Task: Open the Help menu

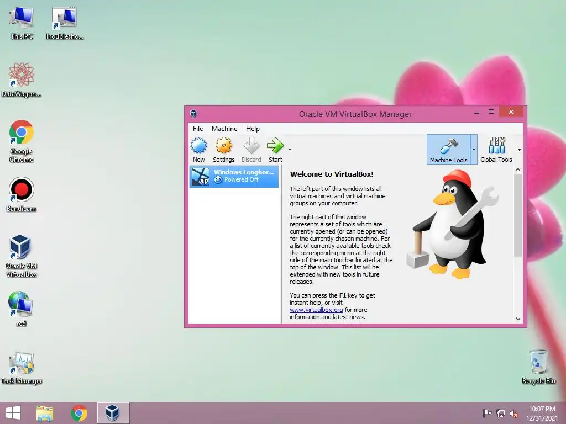Action: 253,128
